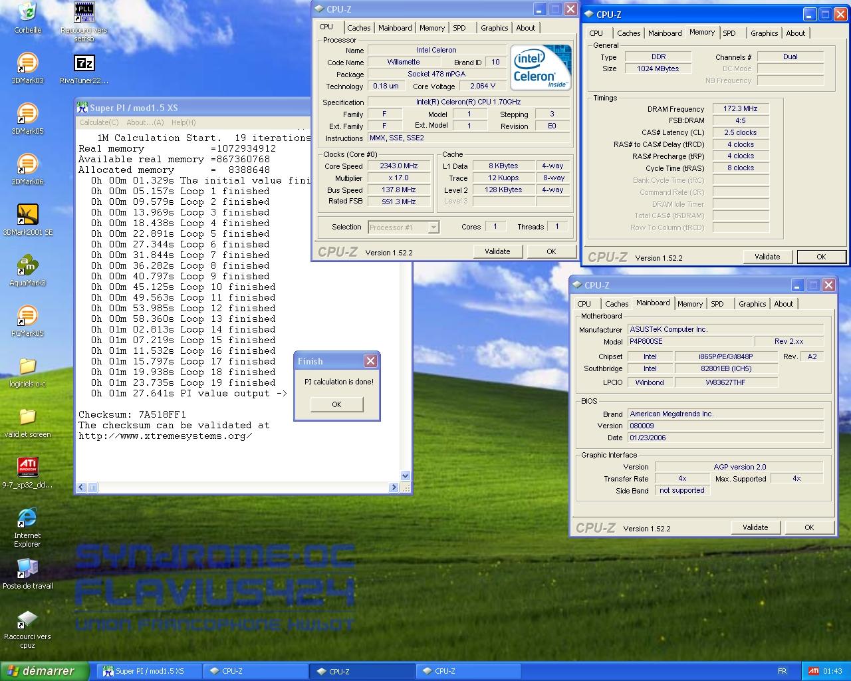The width and height of the screenshot is (851, 681).
Task: Close the Finish dialog with X
Action: click(370, 360)
